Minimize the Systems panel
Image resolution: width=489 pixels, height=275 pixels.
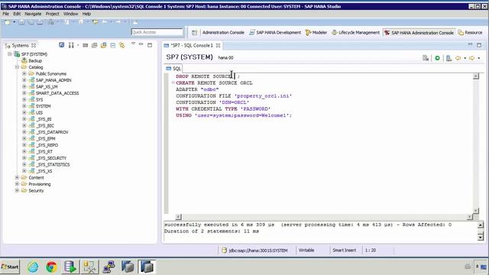(x=141, y=44)
